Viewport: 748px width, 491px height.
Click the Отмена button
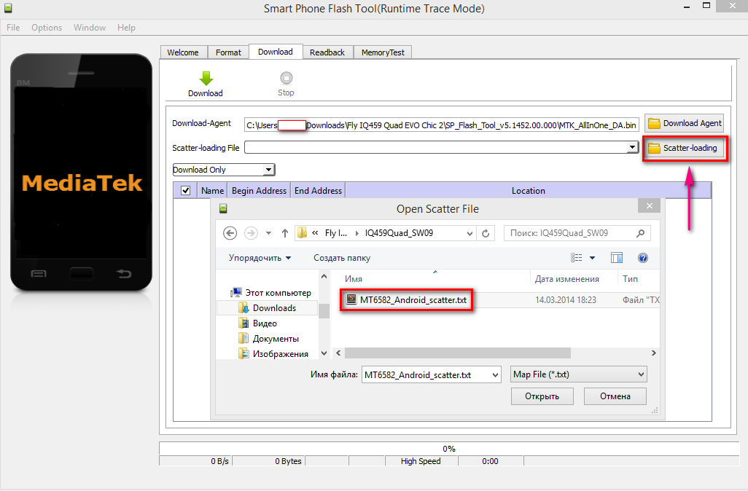[x=615, y=396]
